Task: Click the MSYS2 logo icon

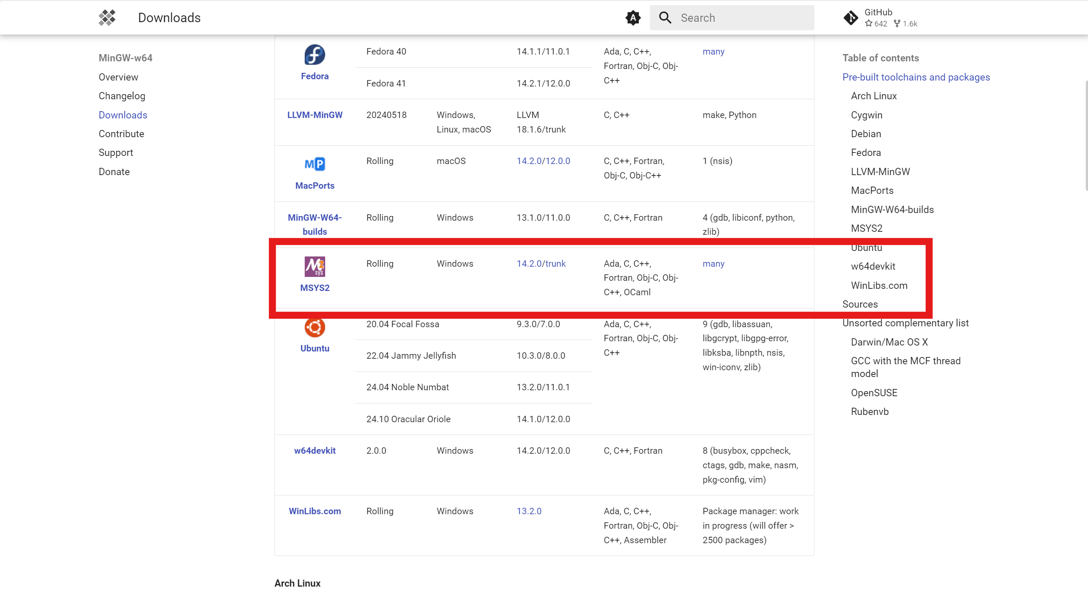Action: 315,267
